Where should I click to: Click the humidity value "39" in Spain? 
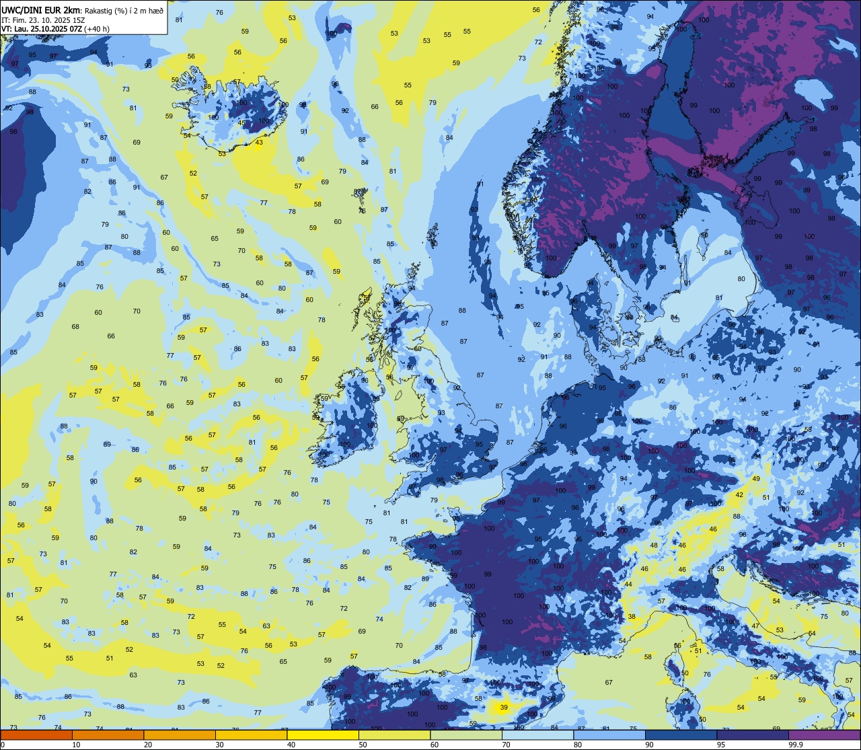[504, 707]
